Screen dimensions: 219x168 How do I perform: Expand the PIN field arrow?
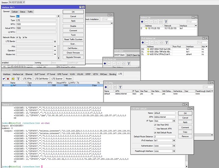click(55, 46)
